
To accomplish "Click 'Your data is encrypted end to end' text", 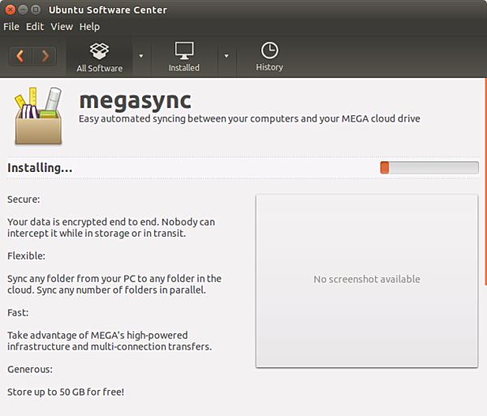I will [x=111, y=228].
